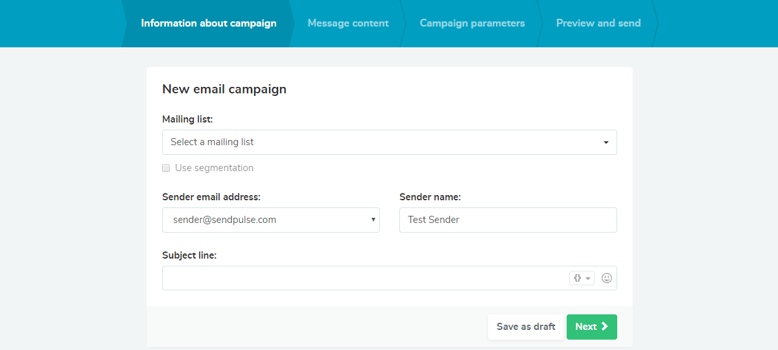The width and height of the screenshot is (778, 350).
Task: Click into the Sender name field
Action: click(508, 220)
